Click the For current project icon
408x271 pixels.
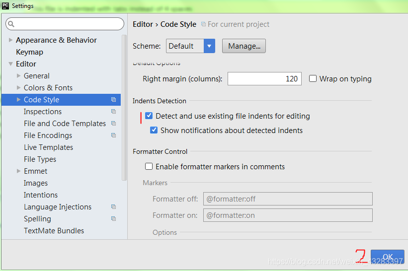click(203, 24)
